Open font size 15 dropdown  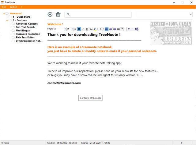coord(72,29)
